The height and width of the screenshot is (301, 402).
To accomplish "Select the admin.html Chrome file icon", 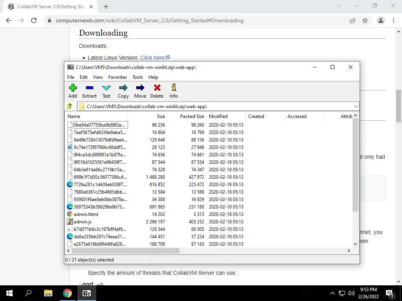I will 70,214.
